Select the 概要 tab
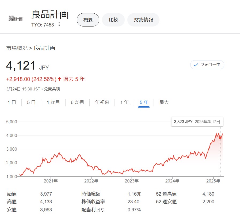 tap(88, 20)
